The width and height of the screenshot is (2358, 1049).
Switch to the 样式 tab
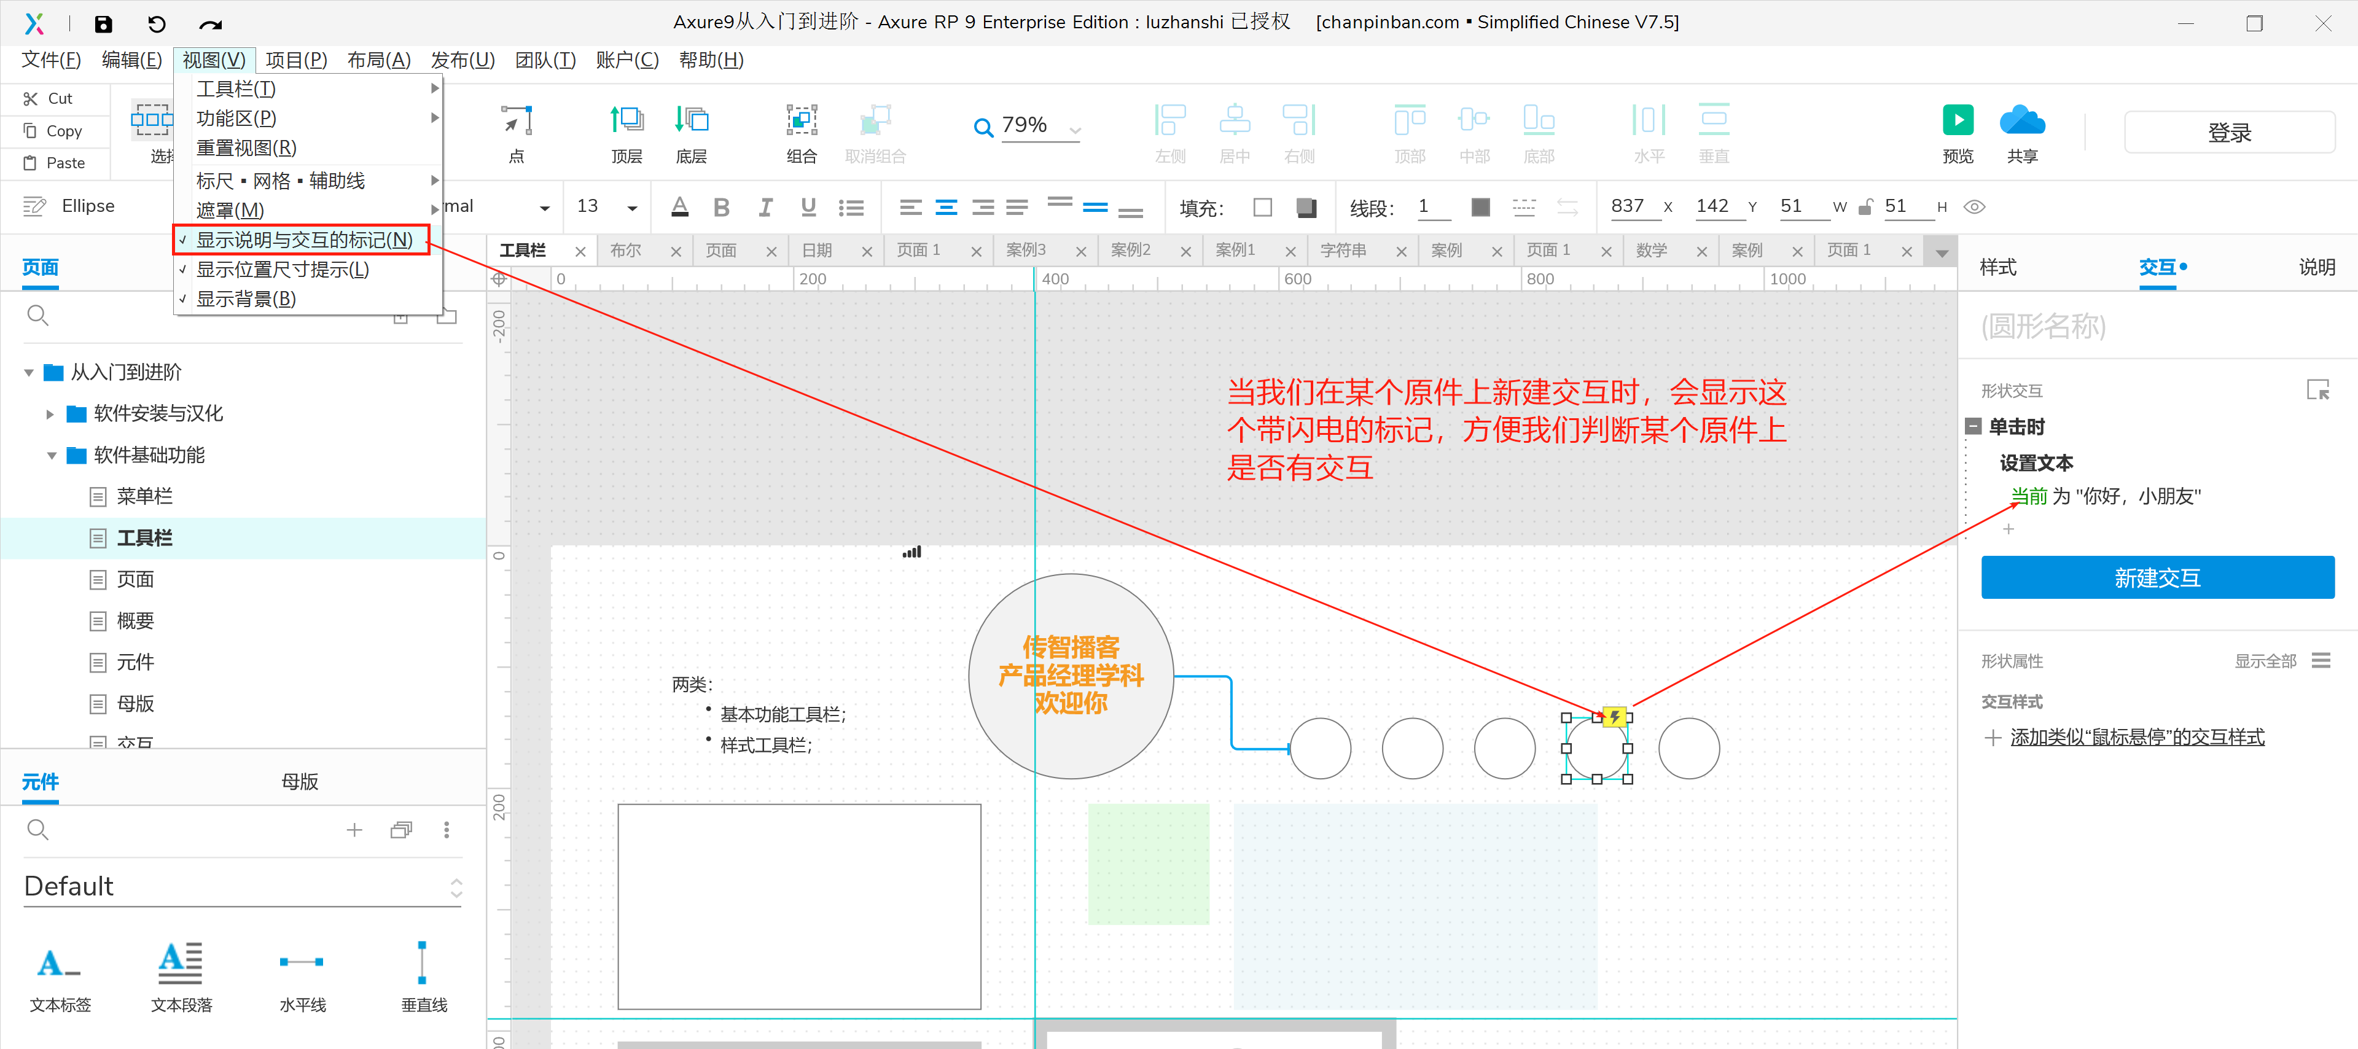point(1997,267)
